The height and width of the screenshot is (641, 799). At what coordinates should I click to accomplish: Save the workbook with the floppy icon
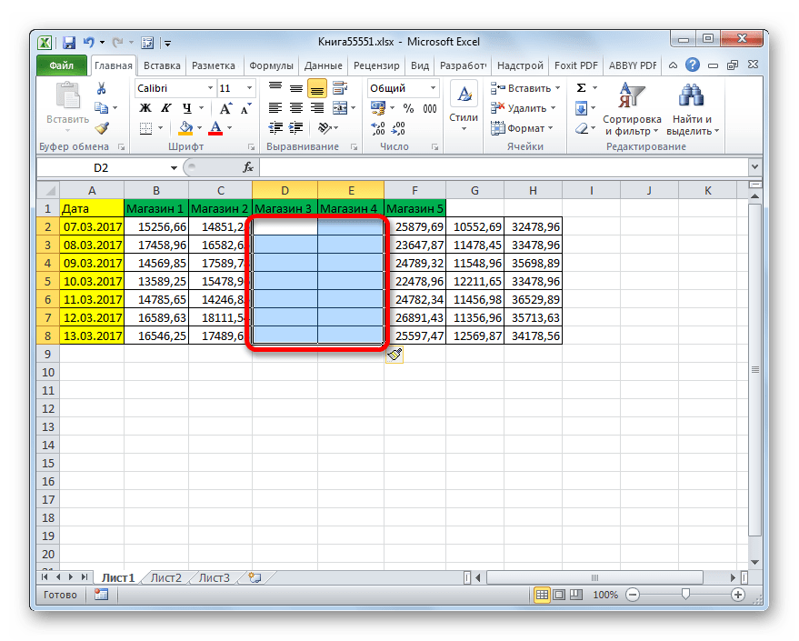69,43
